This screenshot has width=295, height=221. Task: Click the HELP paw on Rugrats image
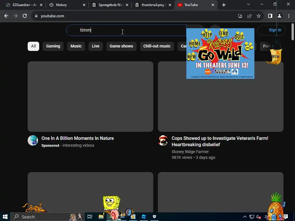tap(207, 34)
